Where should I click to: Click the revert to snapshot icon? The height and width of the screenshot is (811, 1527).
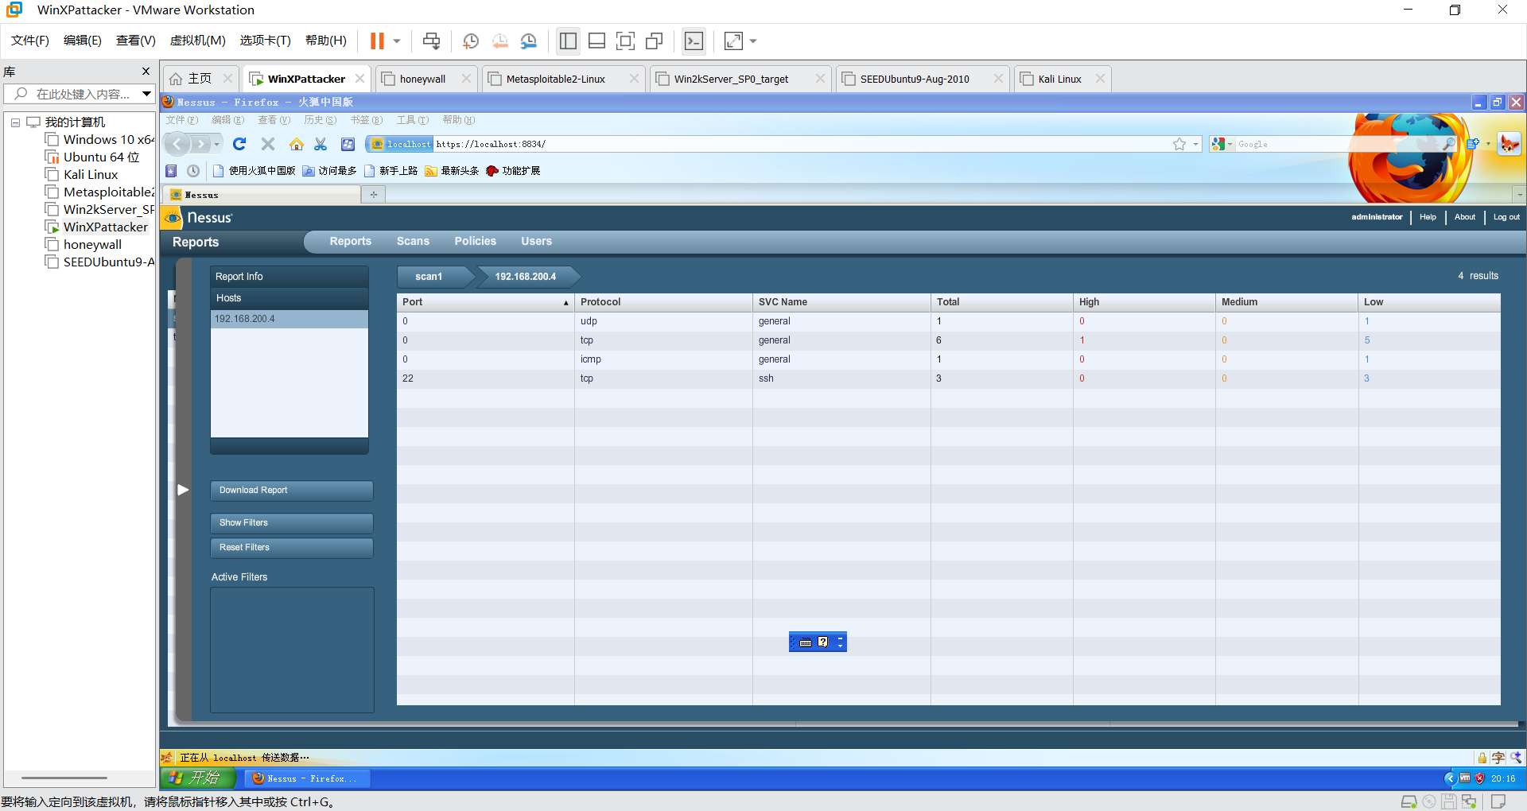(499, 41)
